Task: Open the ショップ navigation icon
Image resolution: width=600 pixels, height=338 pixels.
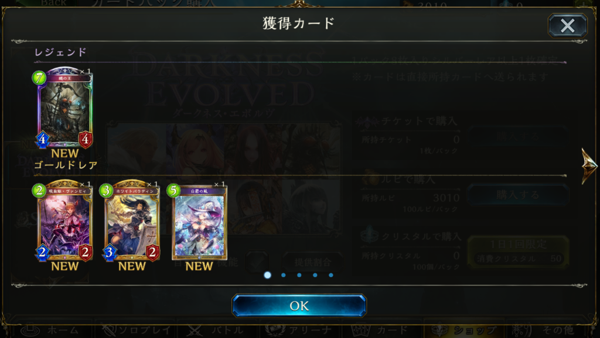Action: click(464, 330)
